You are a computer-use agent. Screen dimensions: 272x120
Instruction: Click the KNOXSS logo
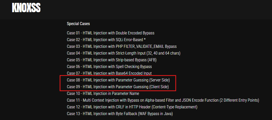pos(26,8)
